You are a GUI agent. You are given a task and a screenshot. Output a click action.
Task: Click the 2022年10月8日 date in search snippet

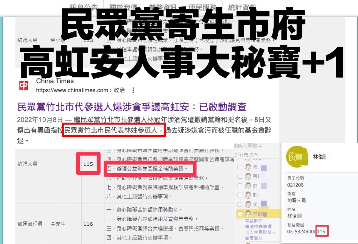click(40, 120)
